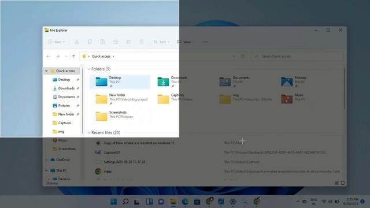Launch Microsoft Edge from the taskbar

[185, 202]
